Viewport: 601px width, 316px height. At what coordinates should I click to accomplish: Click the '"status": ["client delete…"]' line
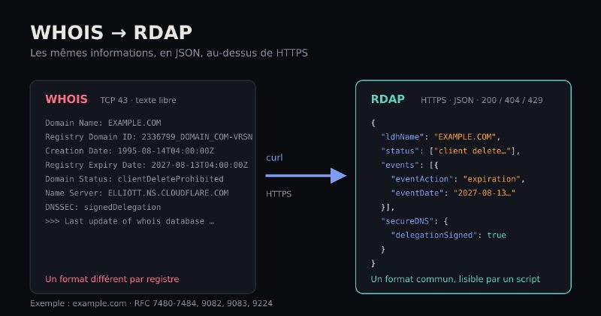point(450,151)
